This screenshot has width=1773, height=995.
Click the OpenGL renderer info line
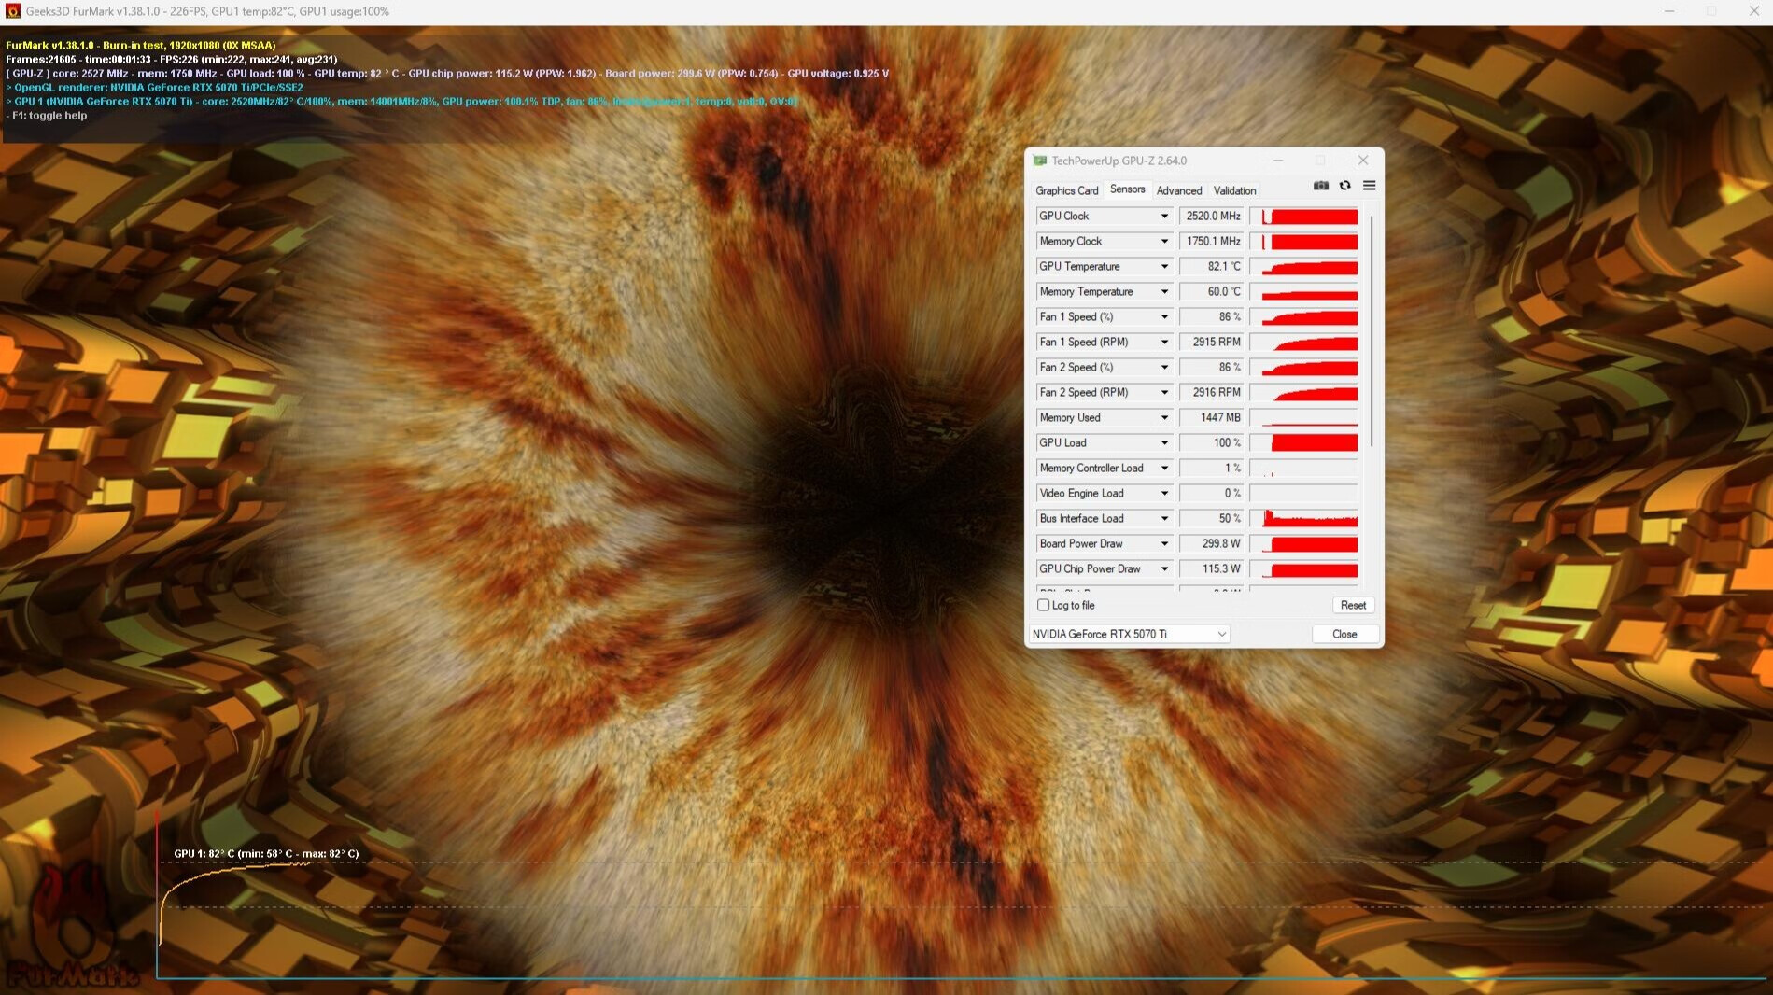(x=154, y=87)
